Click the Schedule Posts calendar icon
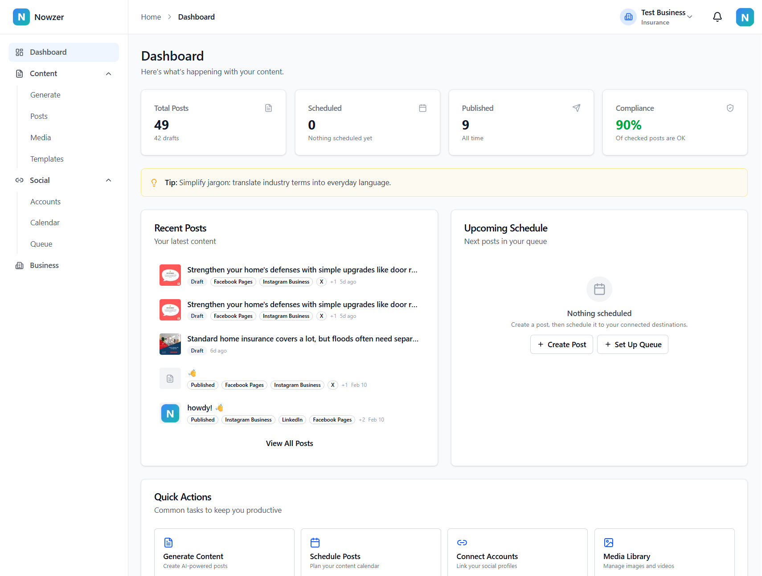The image size is (762, 576). pyautogui.click(x=315, y=543)
